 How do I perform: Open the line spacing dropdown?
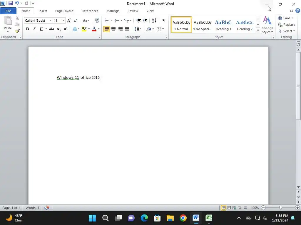click(138, 29)
